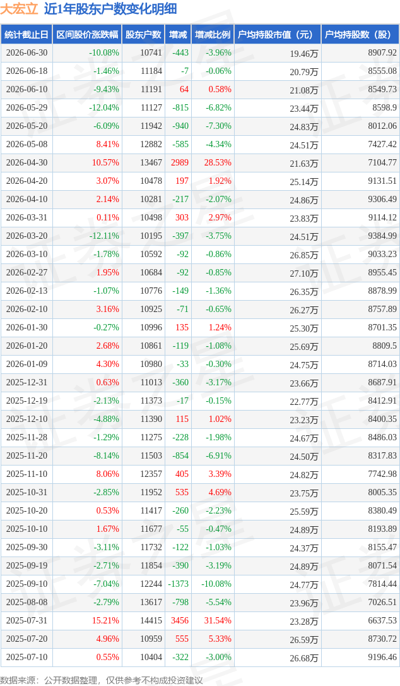This screenshot has height=686, width=400.
Task: Click the 户均持股数（股） column header
Action: pyautogui.click(x=361, y=35)
